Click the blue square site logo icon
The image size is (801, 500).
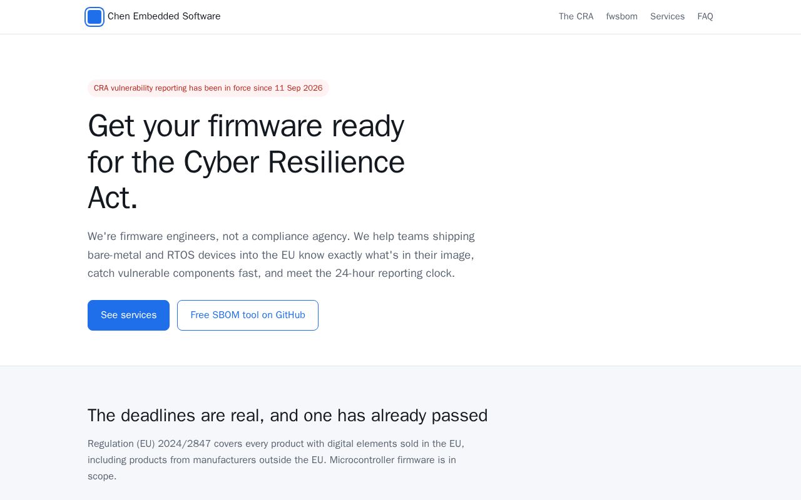[94, 17]
